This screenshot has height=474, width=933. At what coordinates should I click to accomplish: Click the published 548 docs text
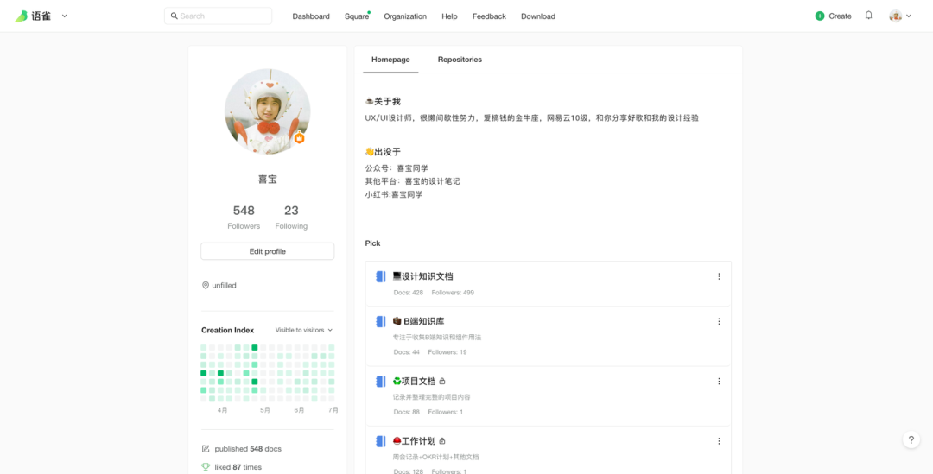click(248, 448)
